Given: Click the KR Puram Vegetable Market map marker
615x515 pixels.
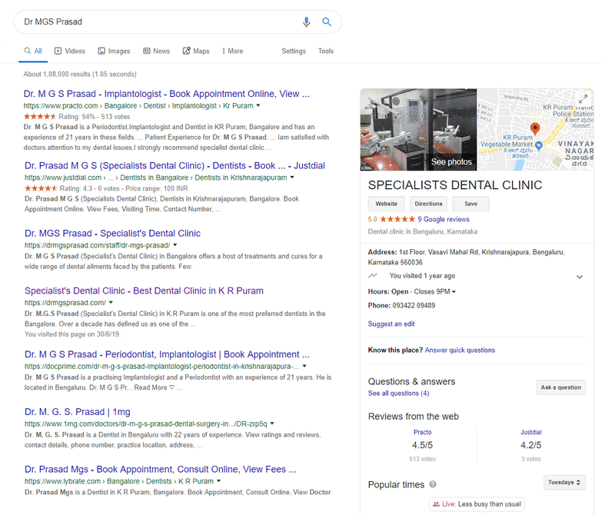Looking at the screenshot, I should pos(539,145).
